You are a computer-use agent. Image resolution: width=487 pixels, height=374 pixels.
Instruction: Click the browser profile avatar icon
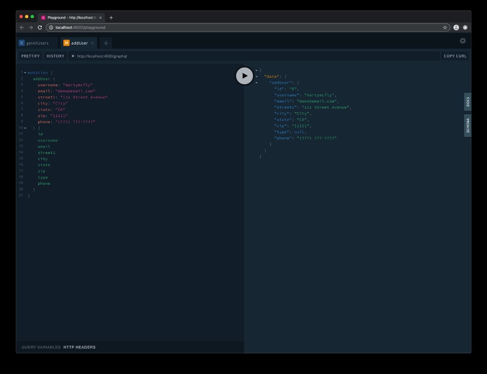pyautogui.click(x=456, y=28)
